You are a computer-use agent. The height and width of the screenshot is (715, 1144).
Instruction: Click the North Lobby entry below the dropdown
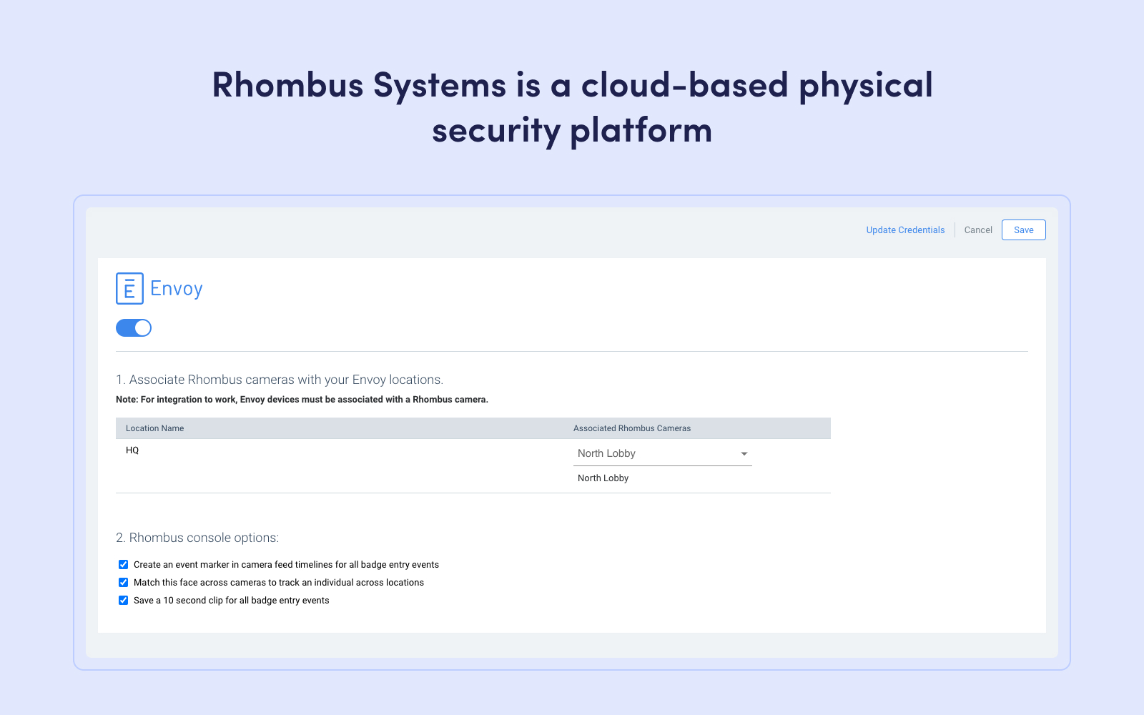tap(603, 478)
